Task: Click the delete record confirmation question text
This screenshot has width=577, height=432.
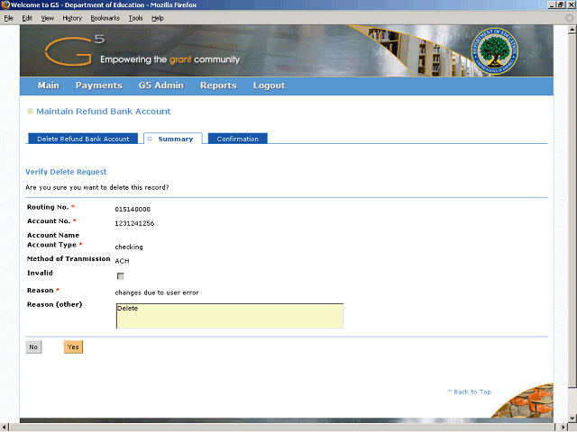Action: [x=97, y=187]
